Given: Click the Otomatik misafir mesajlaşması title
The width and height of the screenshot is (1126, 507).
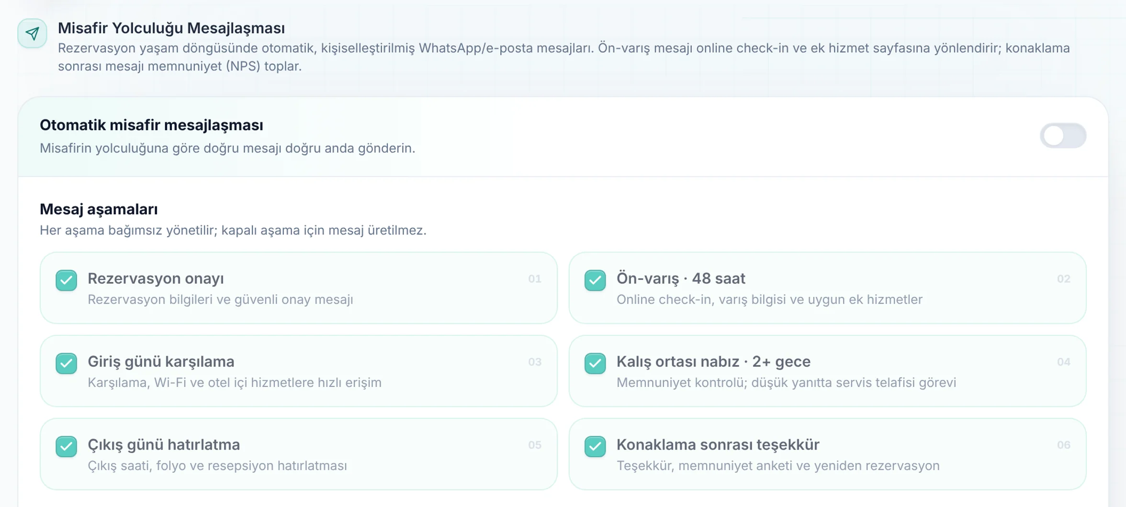Looking at the screenshot, I should pyautogui.click(x=151, y=125).
